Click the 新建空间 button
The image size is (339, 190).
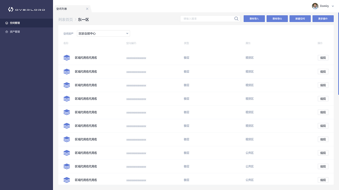click(300, 19)
